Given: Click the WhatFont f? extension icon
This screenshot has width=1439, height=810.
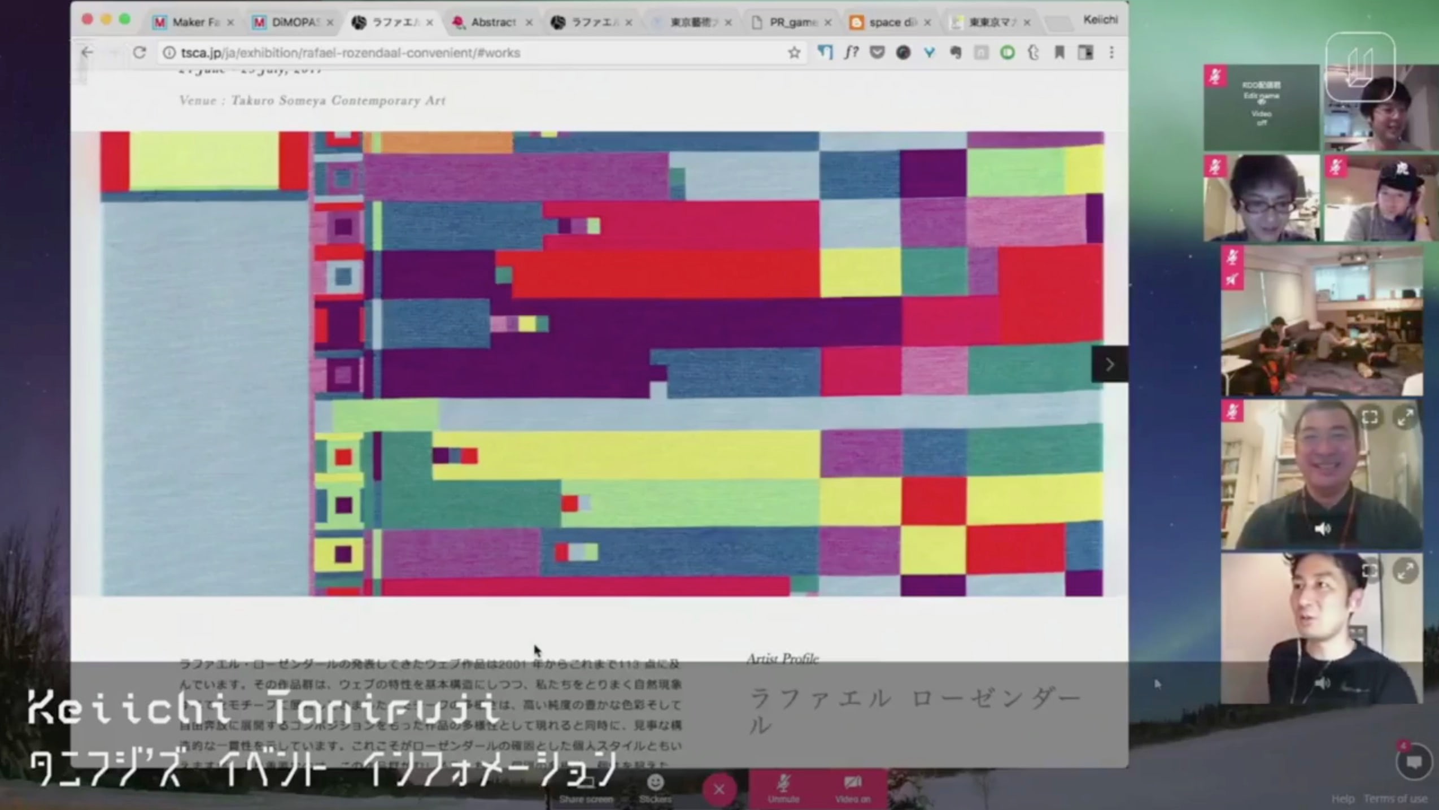Looking at the screenshot, I should (x=851, y=53).
